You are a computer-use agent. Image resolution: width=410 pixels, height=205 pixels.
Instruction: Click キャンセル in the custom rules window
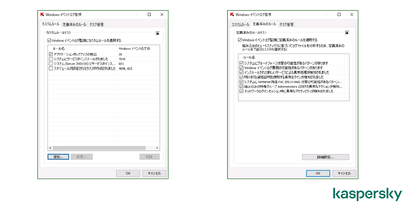[154, 173]
